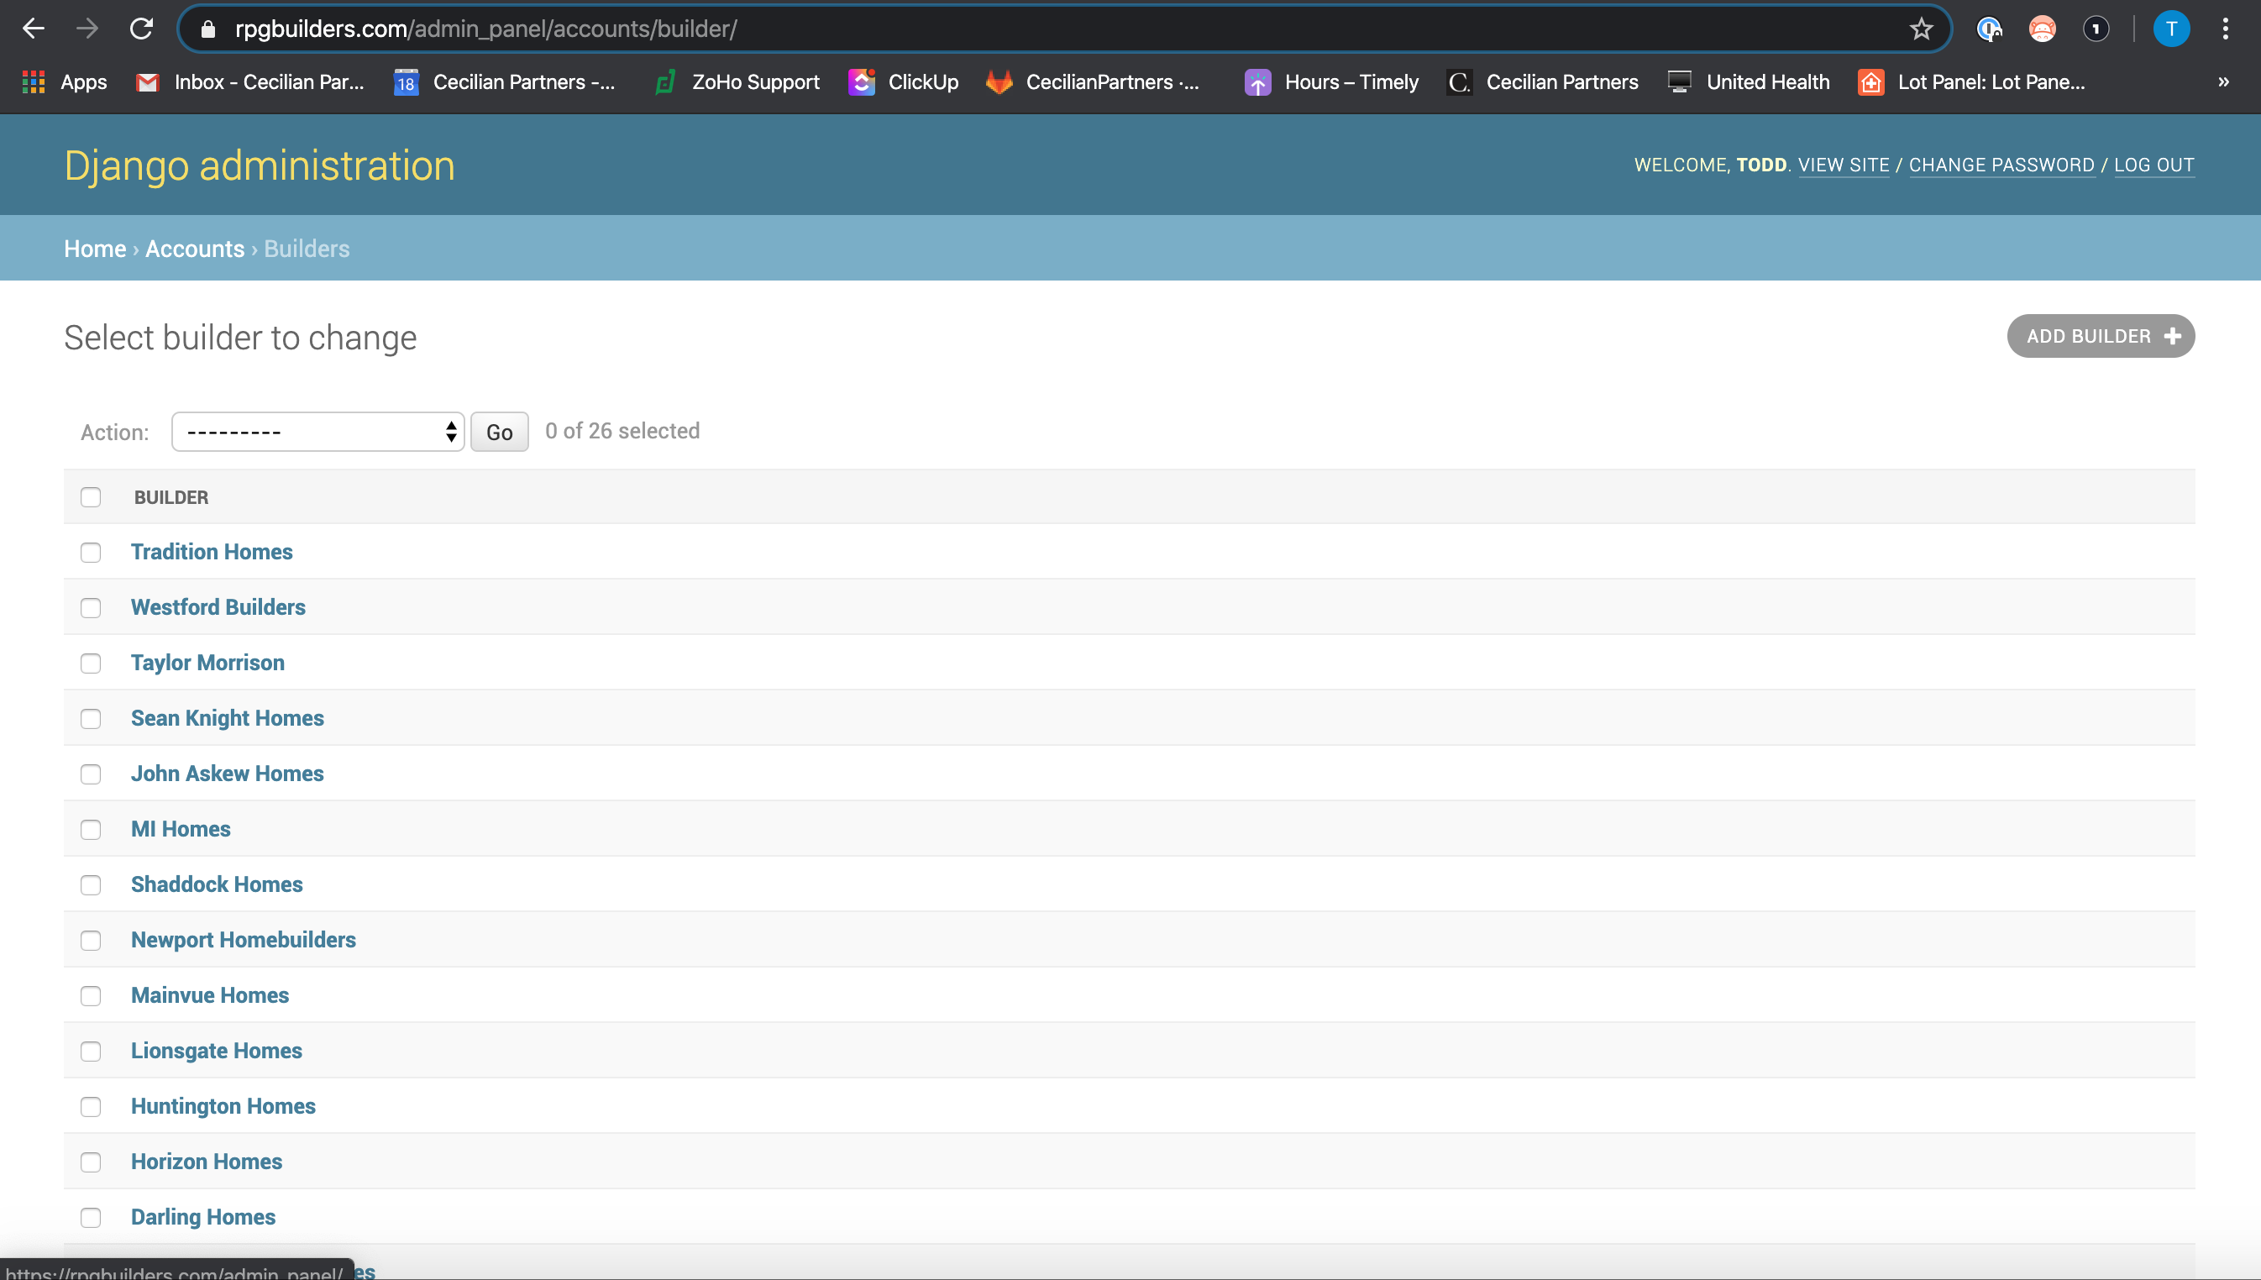The width and height of the screenshot is (2261, 1280).
Task: Show more bookmarks via the overflow chevron
Action: [x=2223, y=81]
